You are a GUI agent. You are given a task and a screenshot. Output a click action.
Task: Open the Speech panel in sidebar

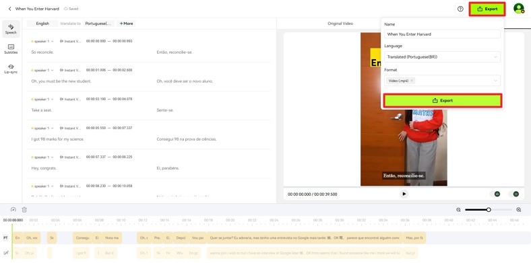pyautogui.click(x=11, y=29)
